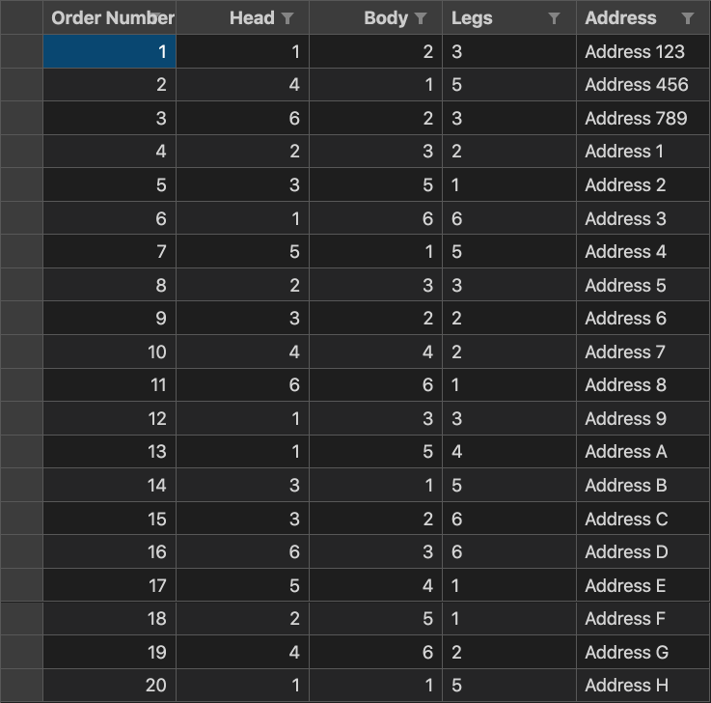711x703 pixels.
Task: Select the cell 'Address E'
Action: pyautogui.click(x=643, y=585)
